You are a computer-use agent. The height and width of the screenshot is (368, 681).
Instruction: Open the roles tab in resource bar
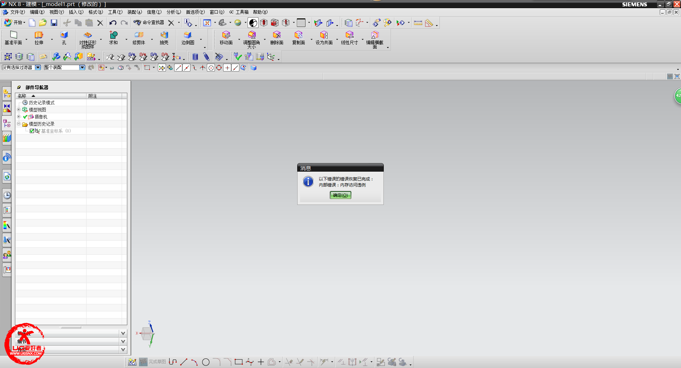pyautogui.click(x=7, y=254)
